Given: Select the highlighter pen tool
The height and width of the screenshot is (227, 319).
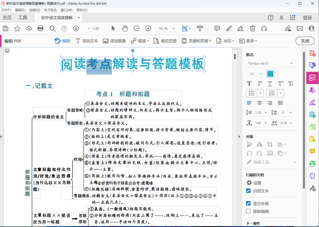Looking at the screenshot, I should [229, 28].
